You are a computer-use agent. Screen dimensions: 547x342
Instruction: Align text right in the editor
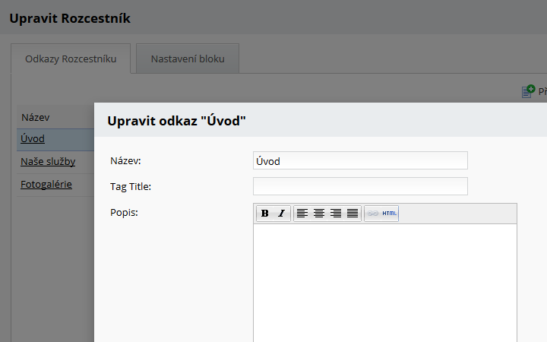pyautogui.click(x=336, y=214)
